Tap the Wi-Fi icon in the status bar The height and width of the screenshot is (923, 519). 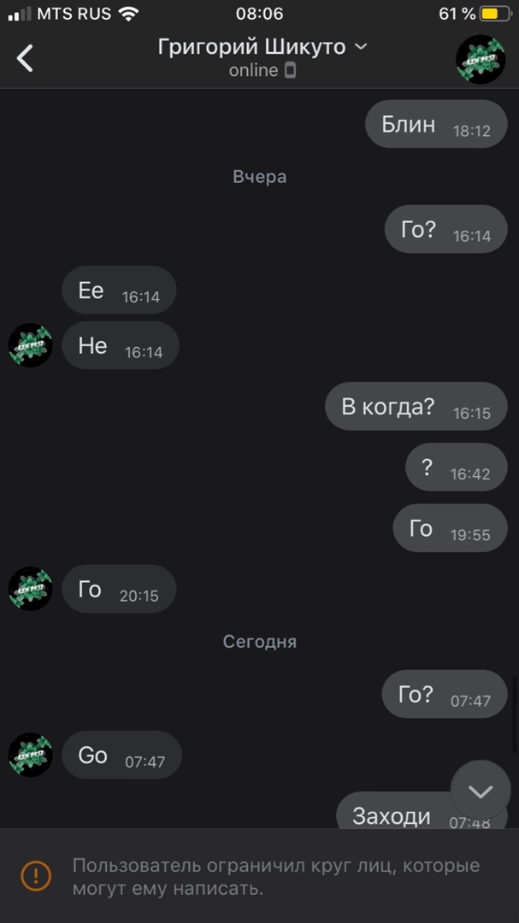click(128, 14)
